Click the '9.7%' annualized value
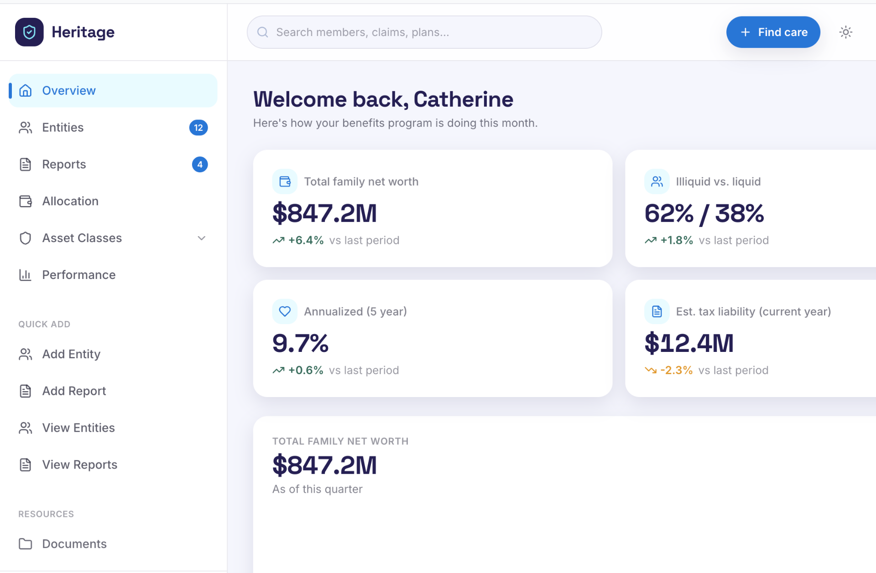 pyautogui.click(x=300, y=344)
